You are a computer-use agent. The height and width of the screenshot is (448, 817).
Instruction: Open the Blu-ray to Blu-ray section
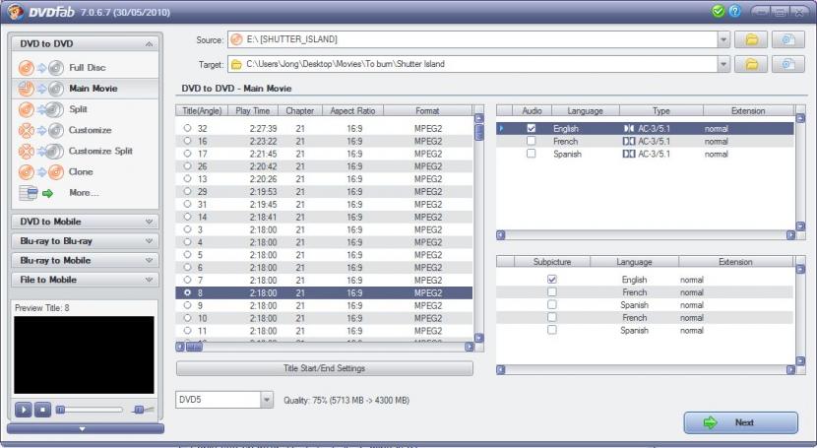click(x=85, y=241)
